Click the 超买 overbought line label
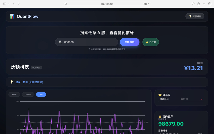214x134 pixels. pyautogui.click(x=147, y=122)
